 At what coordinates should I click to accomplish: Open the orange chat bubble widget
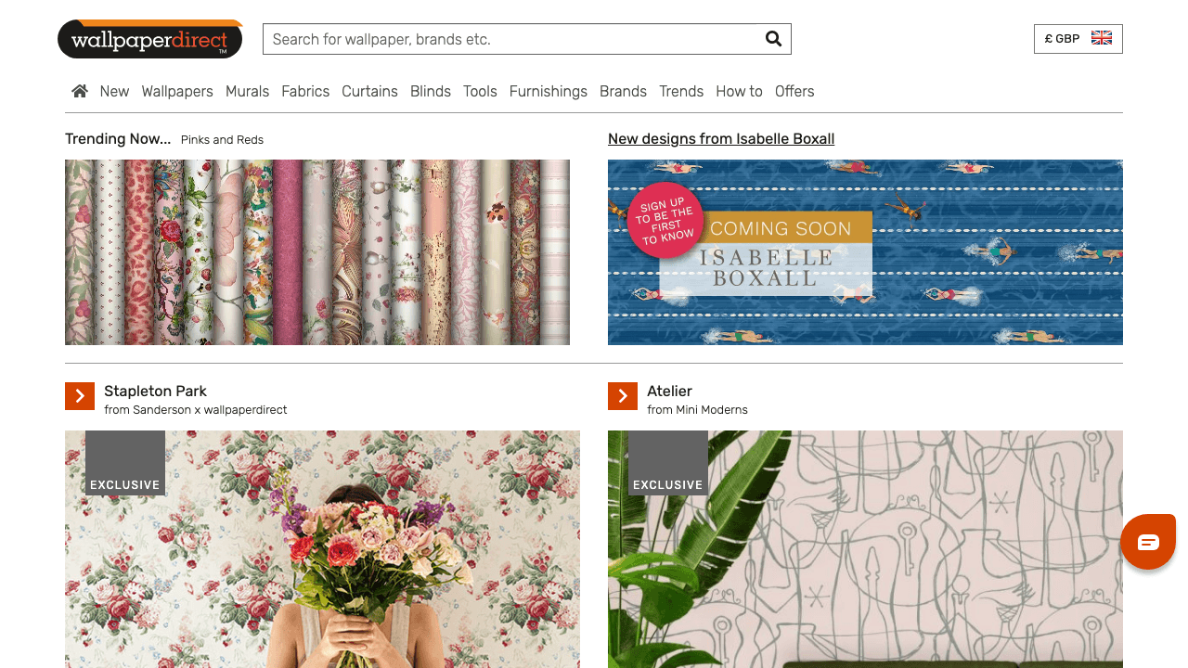1148,542
